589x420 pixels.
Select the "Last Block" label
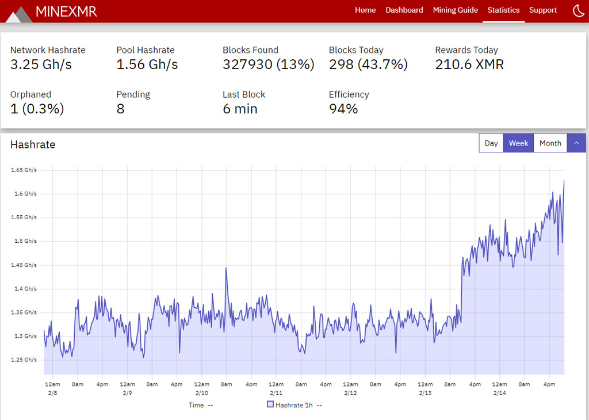(x=244, y=95)
